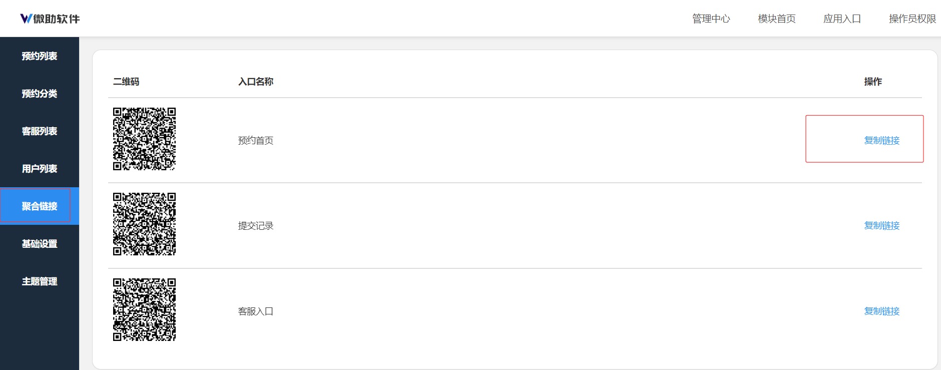Viewport: 941px width, 370px height.
Task: Open 预约分类 in the sidebar
Action: (40, 94)
